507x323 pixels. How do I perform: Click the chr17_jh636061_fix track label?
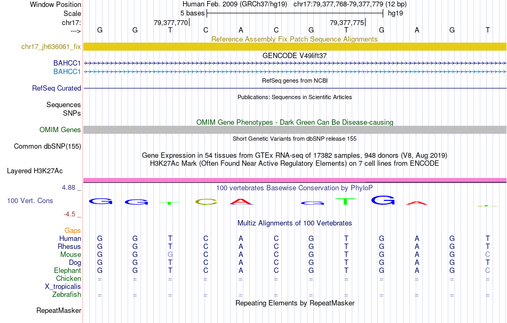tap(51, 46)
